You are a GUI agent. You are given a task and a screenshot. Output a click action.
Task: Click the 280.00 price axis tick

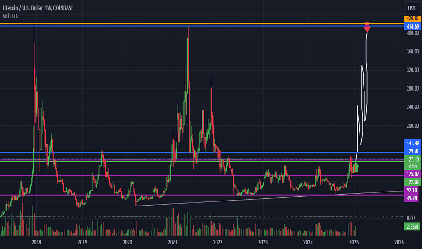tap(412, 89)
